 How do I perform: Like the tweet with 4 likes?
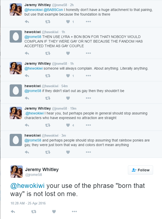68,125
